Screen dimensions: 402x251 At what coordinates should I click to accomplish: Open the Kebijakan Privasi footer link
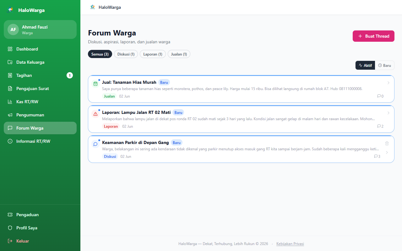pyautogui.click(x=290, y=244)
